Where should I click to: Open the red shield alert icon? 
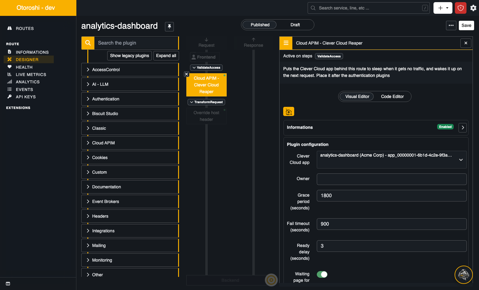click(x=461, y=8)
